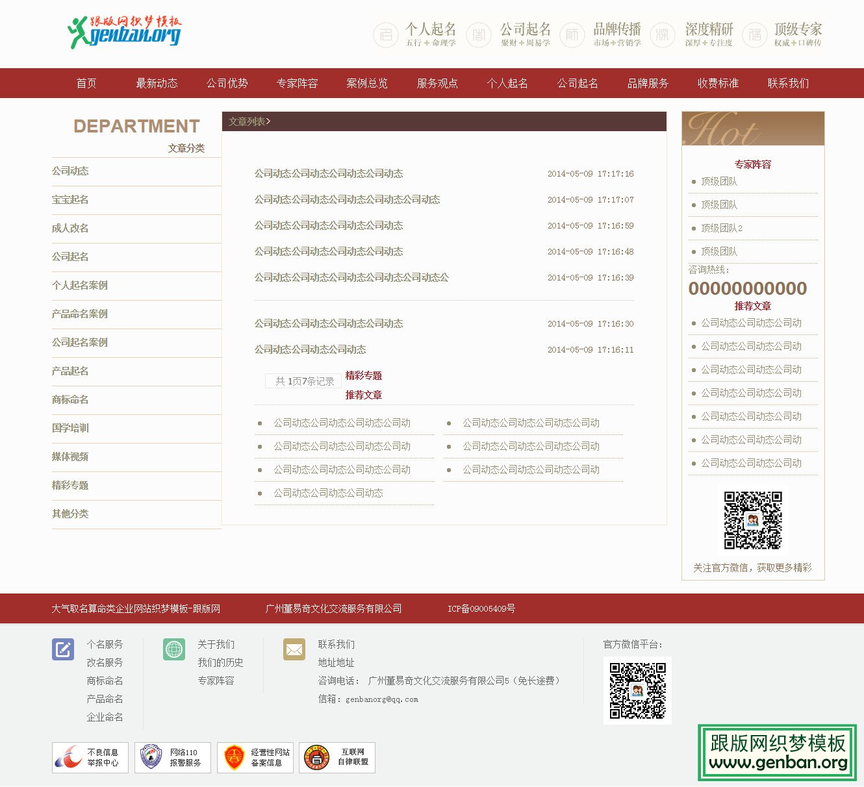Open the 精彩专题 sidebar category
Image resolution: width=864 pixels, height=787 pixels.
pyautogui.click(x=70, y=485)
